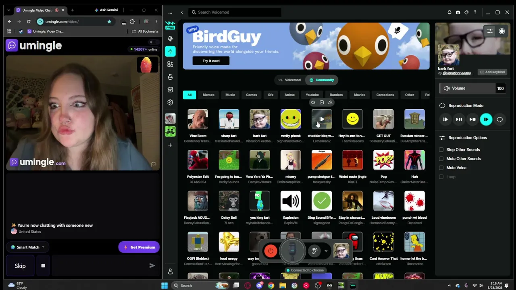Select the play/pause reproduction mode button
The height and width of the screenshot is (290, 516).
[x=459, y=119]
